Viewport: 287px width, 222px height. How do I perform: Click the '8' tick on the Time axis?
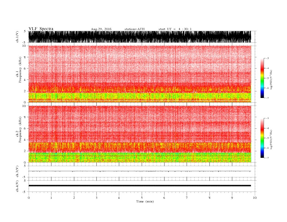click(x=209, y=198)
